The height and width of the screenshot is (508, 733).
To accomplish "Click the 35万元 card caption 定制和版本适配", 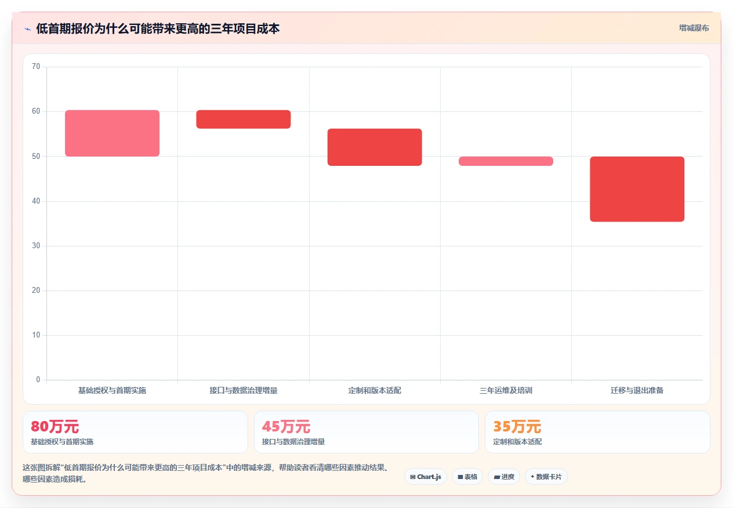I will (x=518, y=442).
